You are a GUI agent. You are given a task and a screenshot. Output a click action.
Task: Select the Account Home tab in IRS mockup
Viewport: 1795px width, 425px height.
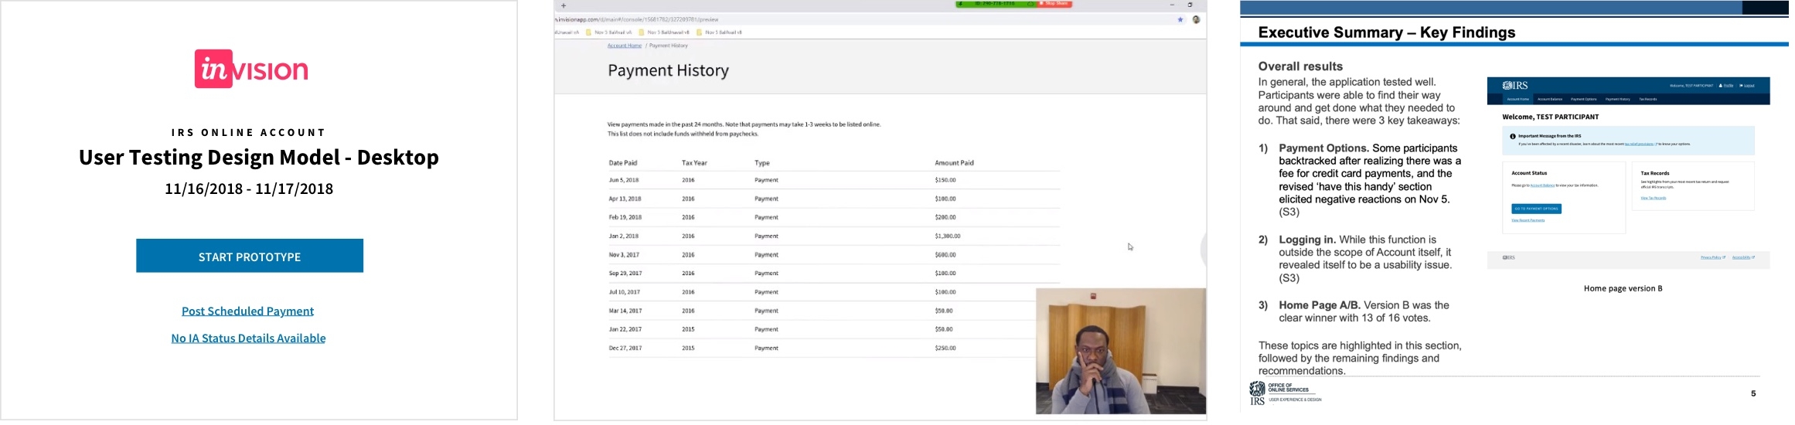1517,99
